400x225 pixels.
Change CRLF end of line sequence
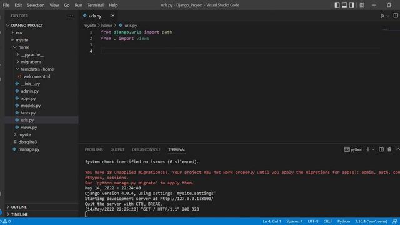tap(327, 221)
